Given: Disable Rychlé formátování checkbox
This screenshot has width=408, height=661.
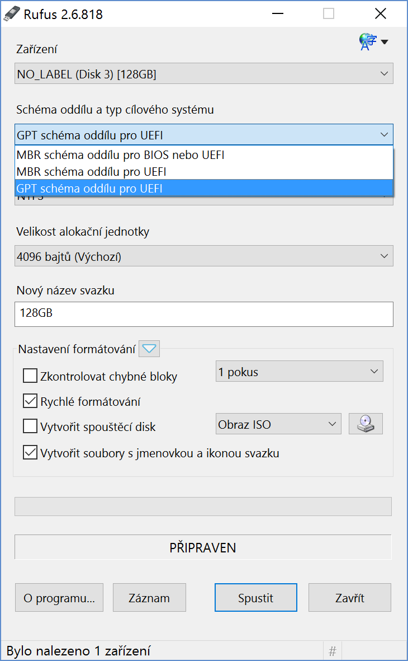Looking at the screenshot, I should 30,401.
